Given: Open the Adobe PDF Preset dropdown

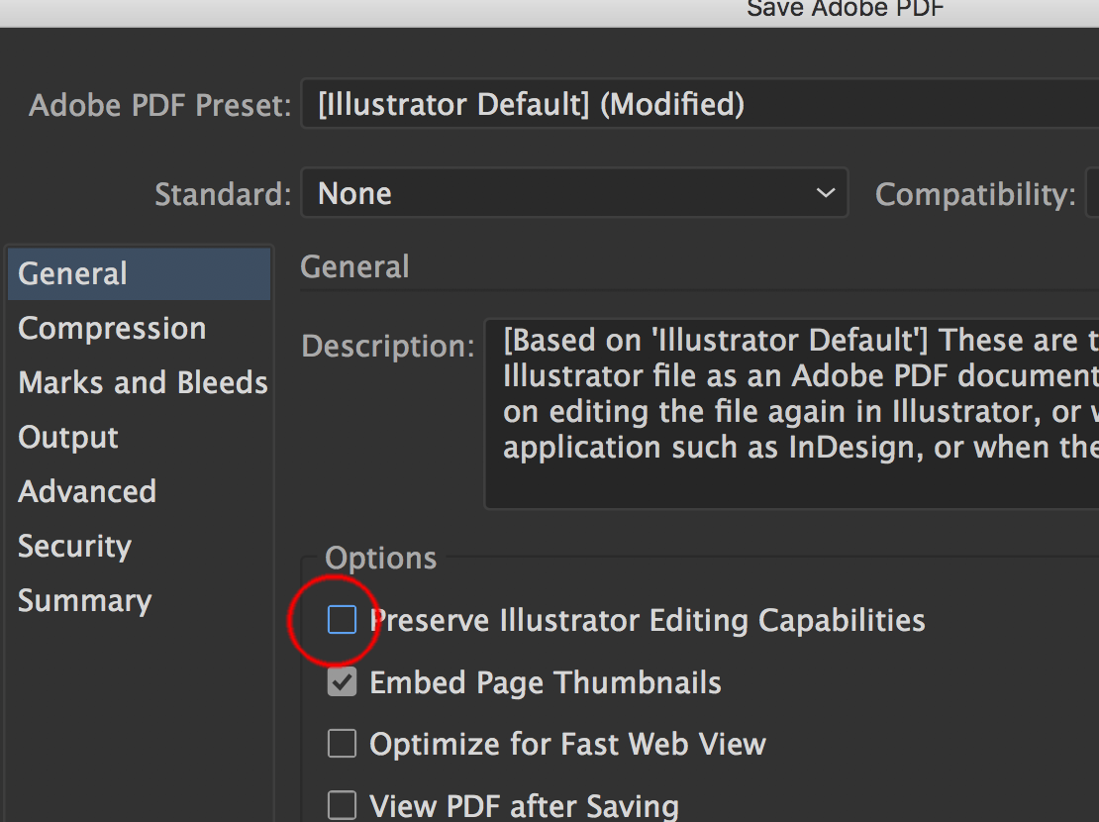Looking at the screenshot, I should [x=693, y=104].
